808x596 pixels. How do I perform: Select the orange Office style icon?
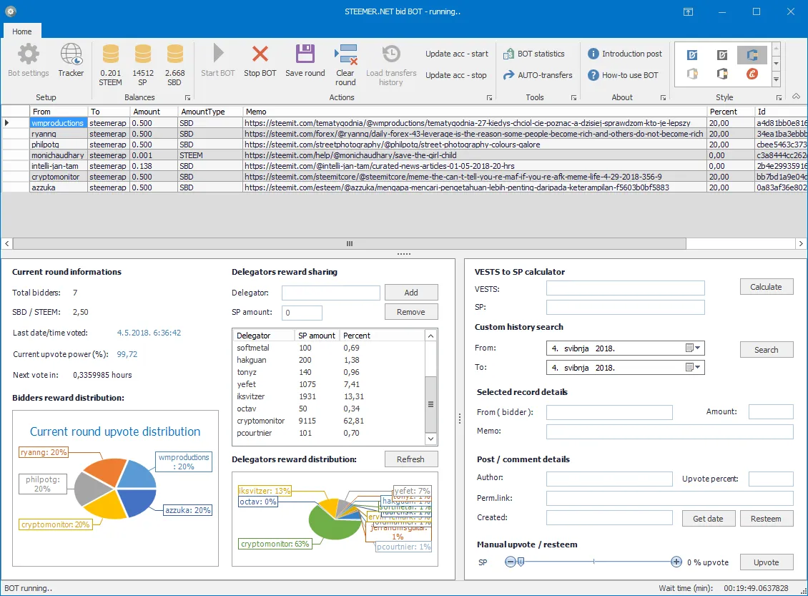click(x=693, y=74)
